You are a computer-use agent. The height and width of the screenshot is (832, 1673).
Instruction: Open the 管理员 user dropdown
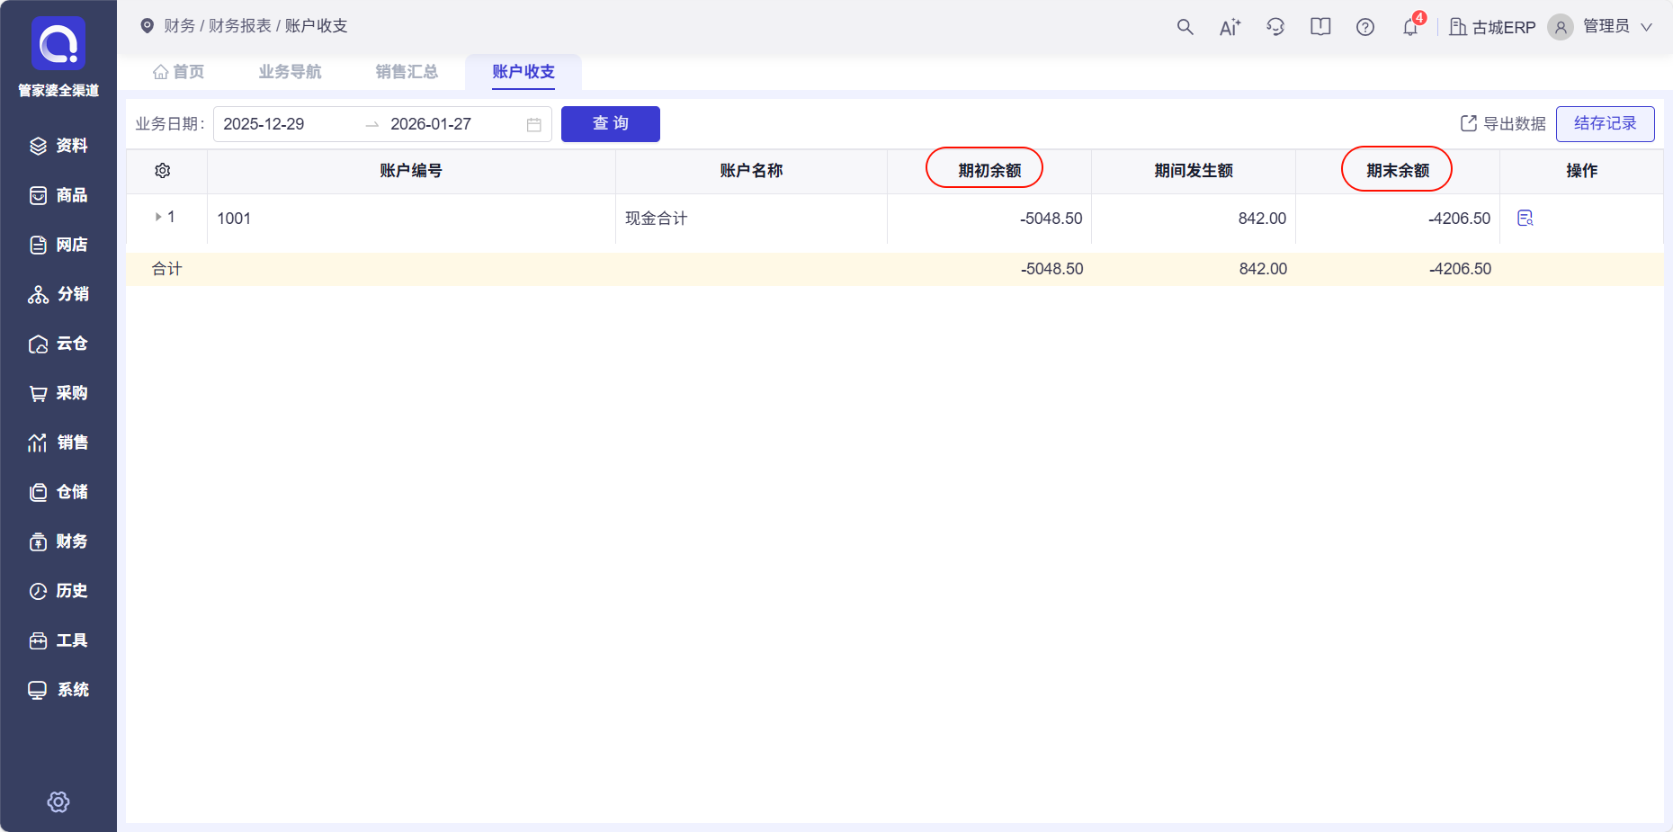click(1604, 27)
